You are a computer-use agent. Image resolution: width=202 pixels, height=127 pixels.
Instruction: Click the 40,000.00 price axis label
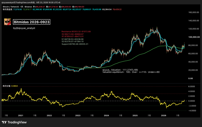193,62
